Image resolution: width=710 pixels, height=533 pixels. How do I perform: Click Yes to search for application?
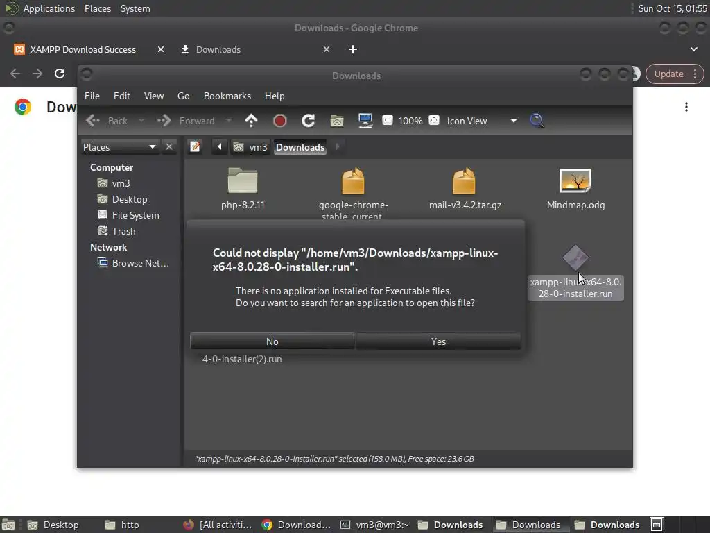coord(438,341)
